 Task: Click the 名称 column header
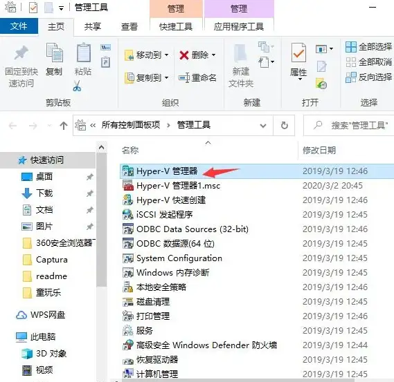tap(130, 151)
